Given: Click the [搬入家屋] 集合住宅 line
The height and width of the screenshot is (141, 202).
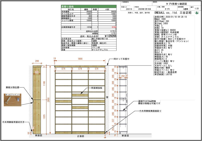Looking at the screenshot, I should click(x=171, y=41).
